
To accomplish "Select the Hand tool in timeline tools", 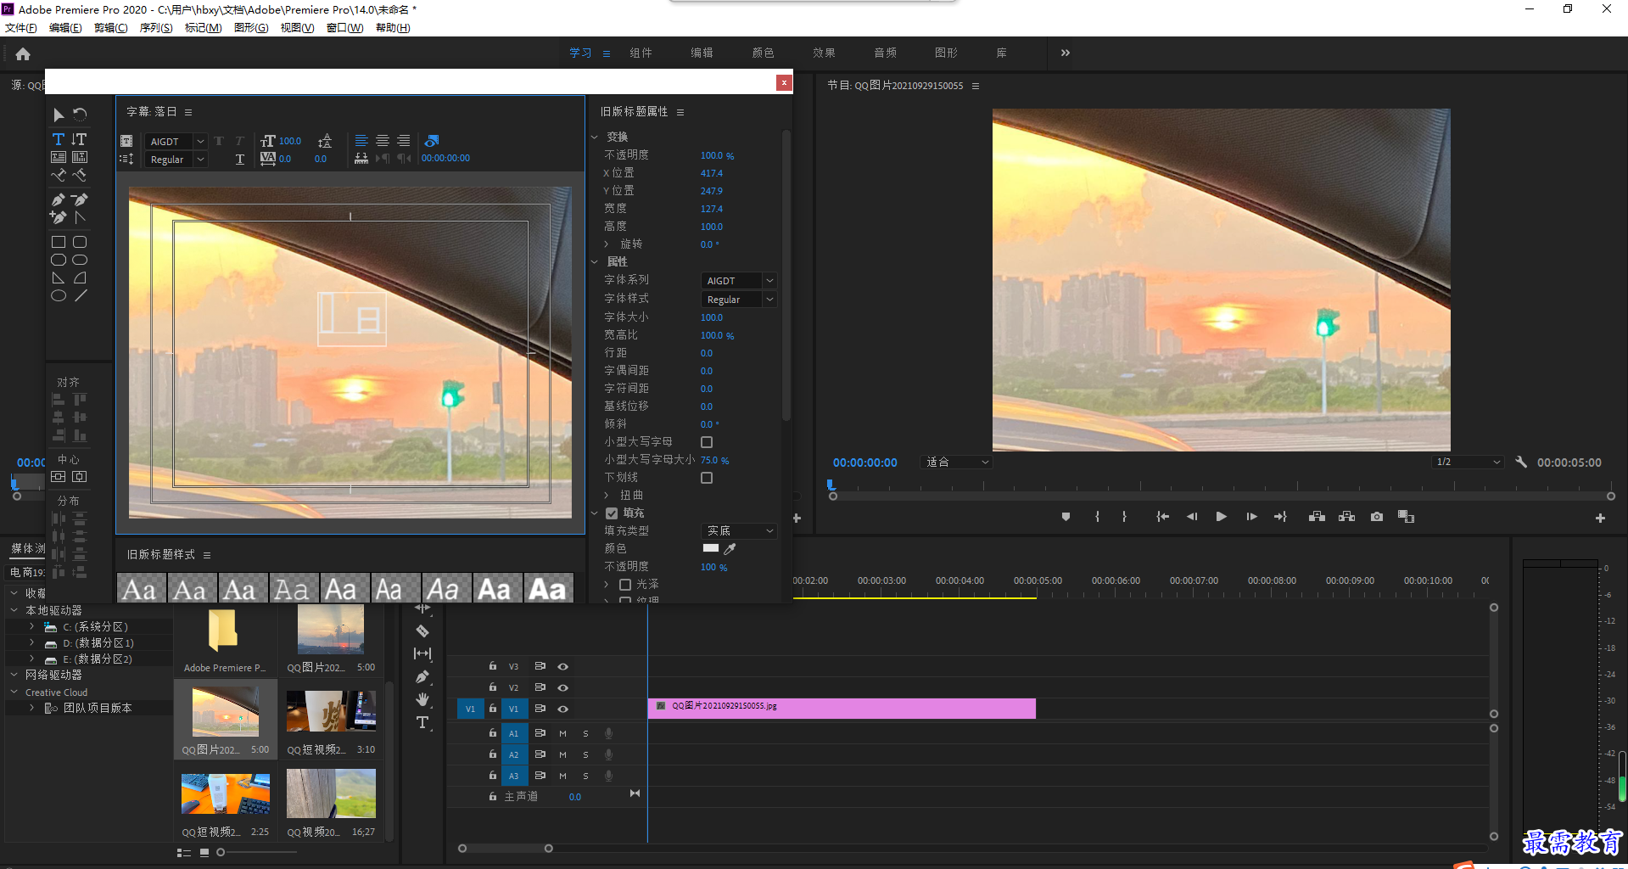I will coord(422,699).
